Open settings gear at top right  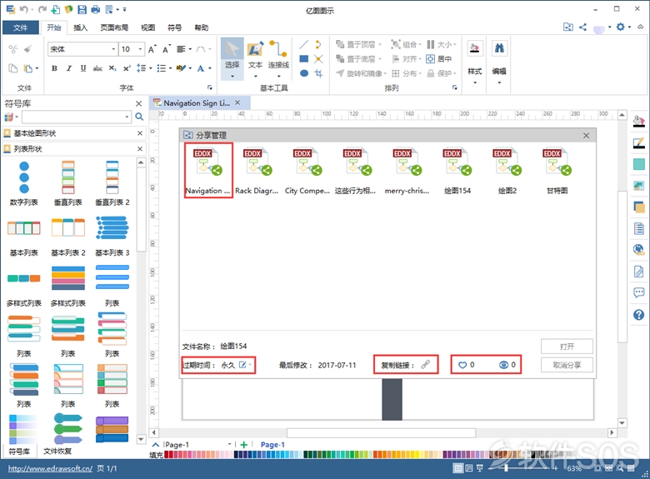620,27
